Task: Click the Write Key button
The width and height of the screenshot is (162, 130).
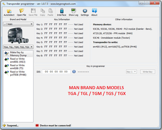Action: click(148, 72)
